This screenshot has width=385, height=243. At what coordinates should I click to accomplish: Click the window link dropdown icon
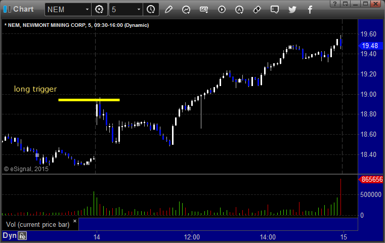(x=346, y=4)
